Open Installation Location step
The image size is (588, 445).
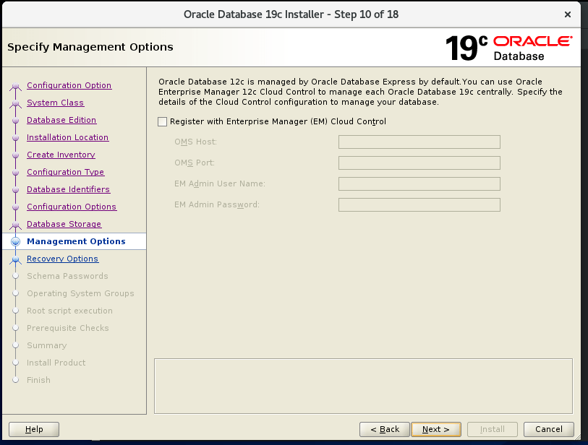(67, 137)
